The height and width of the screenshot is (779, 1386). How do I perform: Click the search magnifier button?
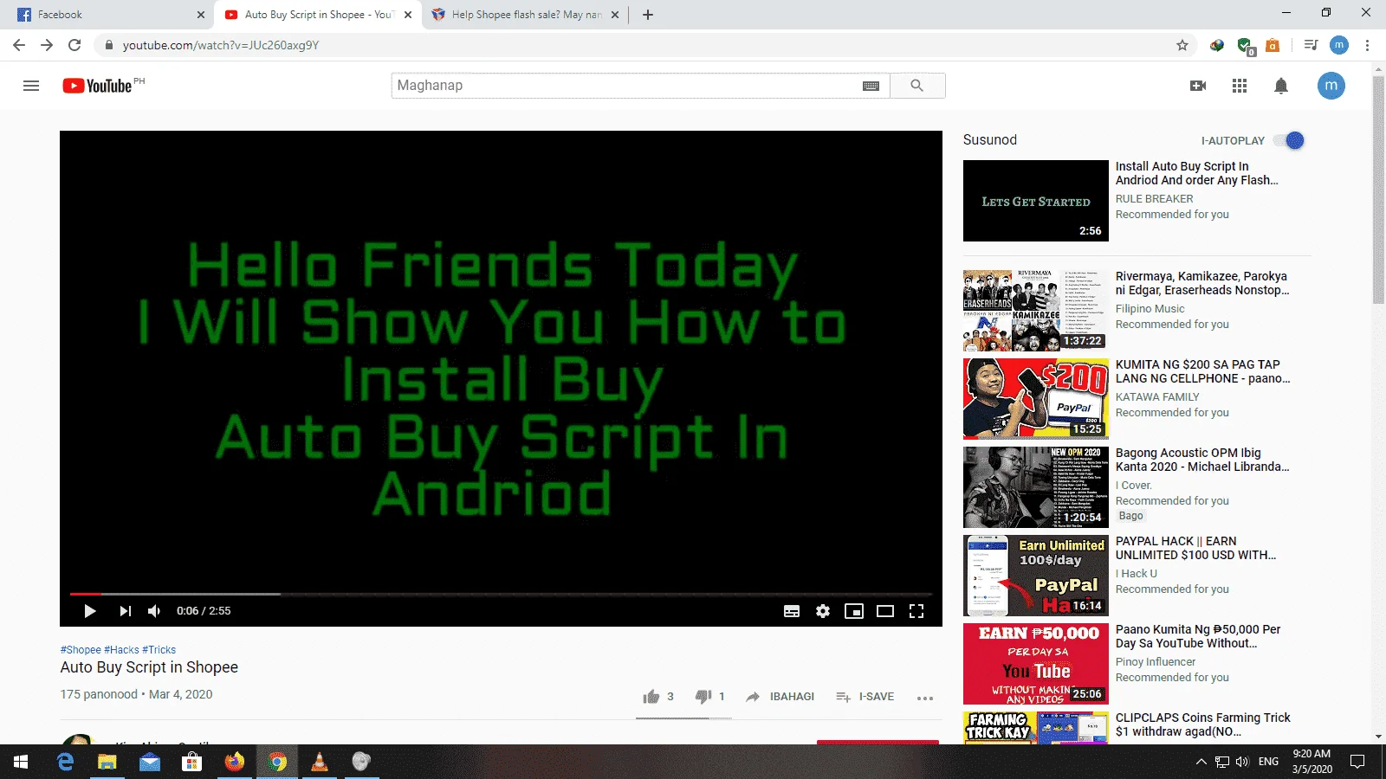pyautogui.click(x=917, y=86)
